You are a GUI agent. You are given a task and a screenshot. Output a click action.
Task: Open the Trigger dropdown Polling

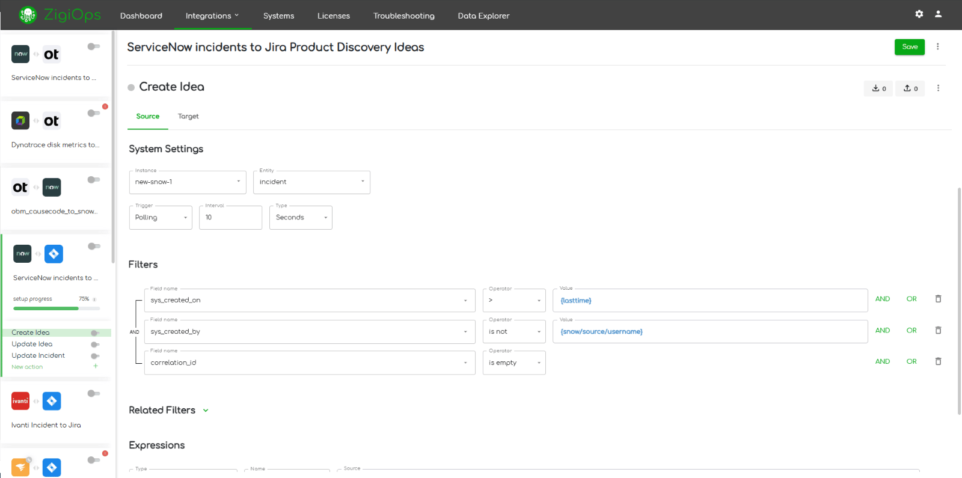161,218
